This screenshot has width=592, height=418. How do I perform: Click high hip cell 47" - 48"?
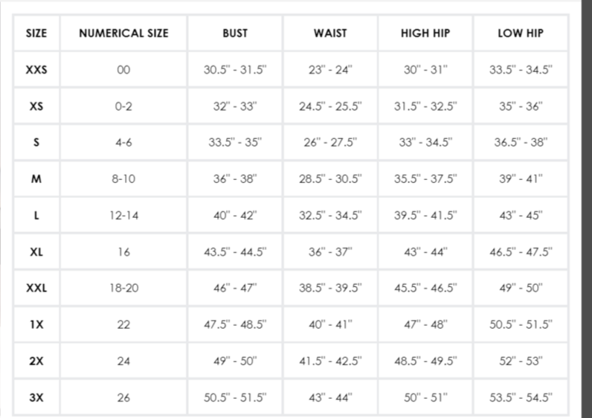tap(425, 325)
